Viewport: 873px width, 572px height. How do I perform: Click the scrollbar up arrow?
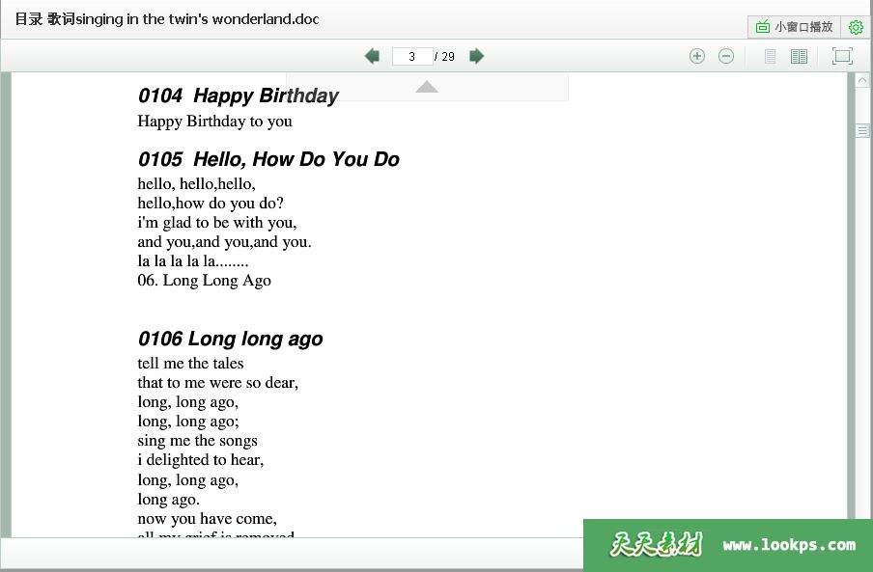(862, 80)
